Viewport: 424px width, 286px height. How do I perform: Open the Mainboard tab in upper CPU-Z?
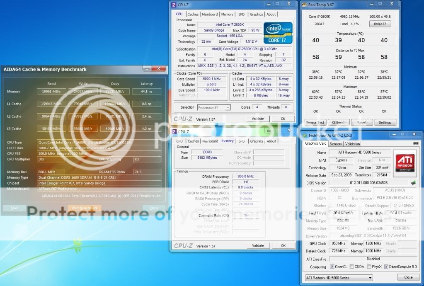(210, 14)
